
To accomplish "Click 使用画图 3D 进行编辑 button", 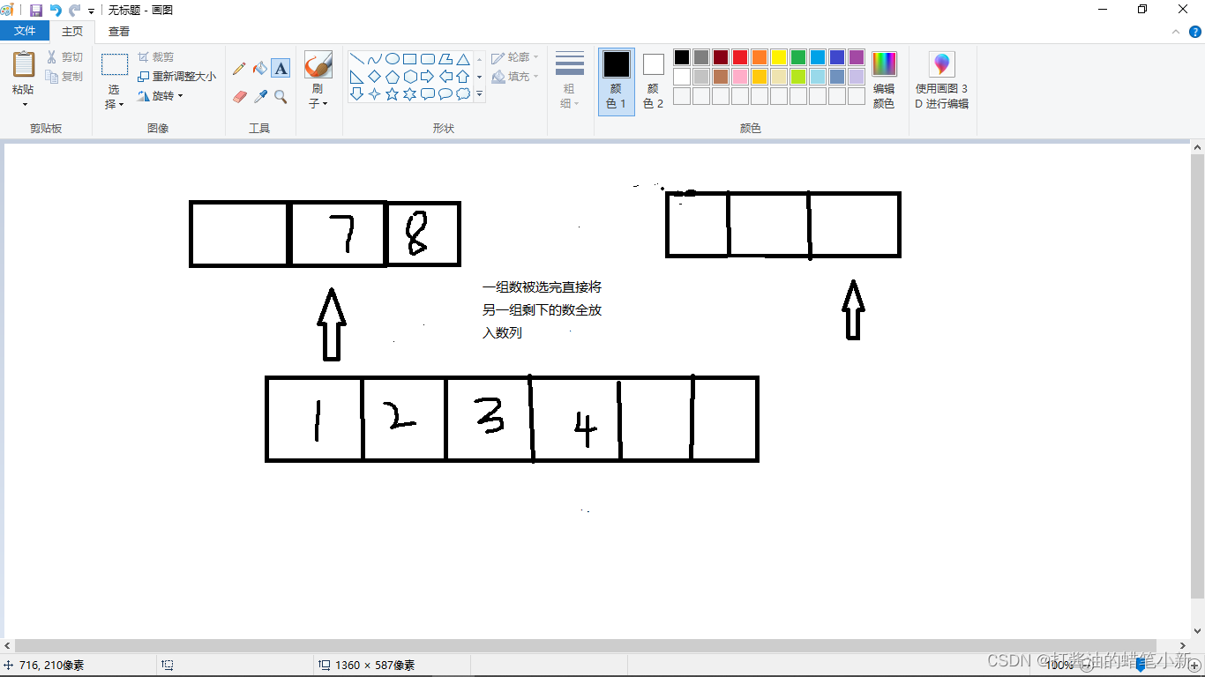I will pos(942,81).
